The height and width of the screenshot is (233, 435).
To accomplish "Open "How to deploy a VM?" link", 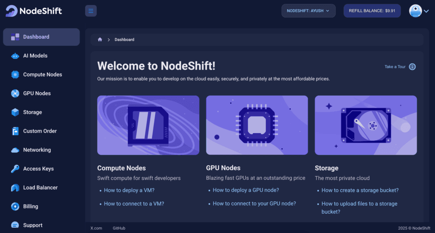I will point(129,190).
